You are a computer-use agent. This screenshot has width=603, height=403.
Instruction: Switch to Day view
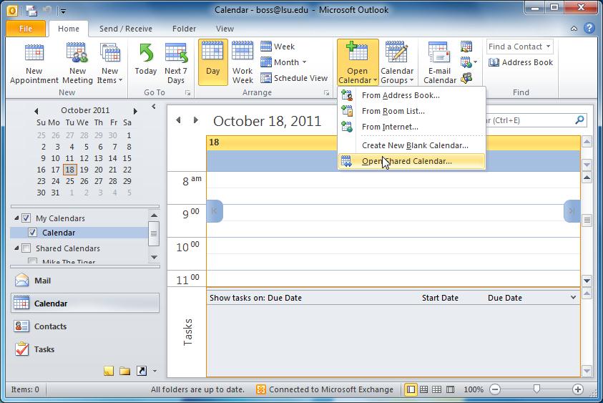click(212, 62)
